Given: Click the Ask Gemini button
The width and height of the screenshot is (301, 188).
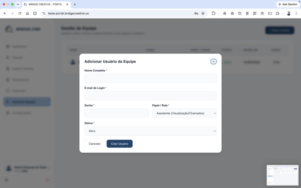Looking at the screenshot, I should click(x=288, y=4).
